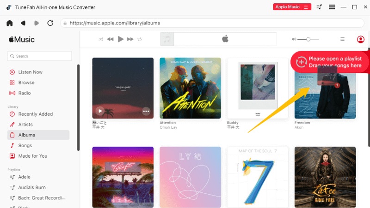The image size is (370, 208).
Task: Open the Apple Music service dropdown
Action: point(292,7)
